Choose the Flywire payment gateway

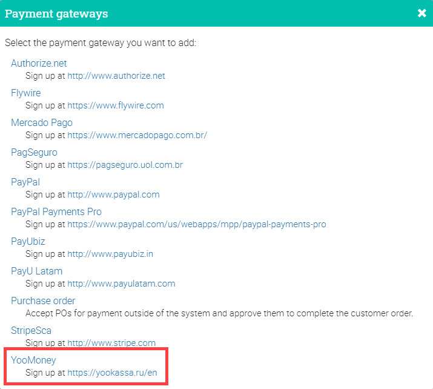(25, 93)
